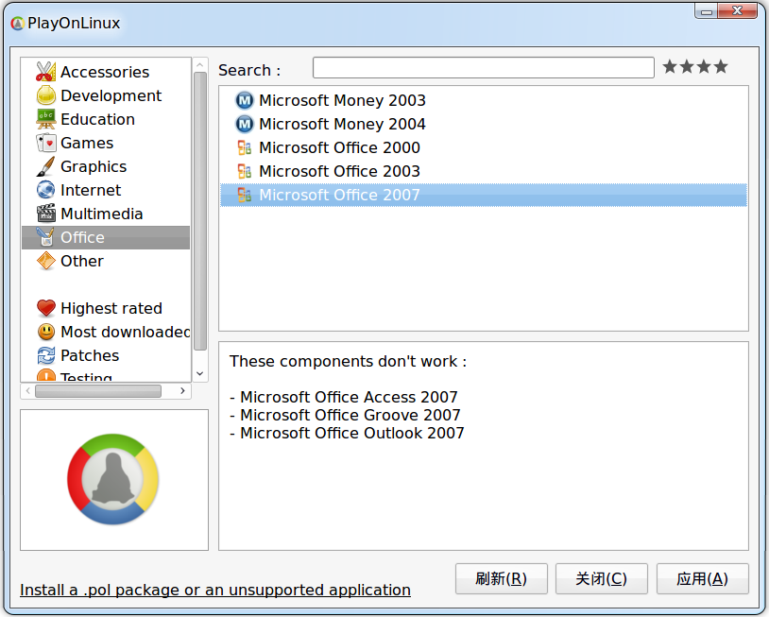
Task: Open the Graphics category
Action: click(94, 166)
